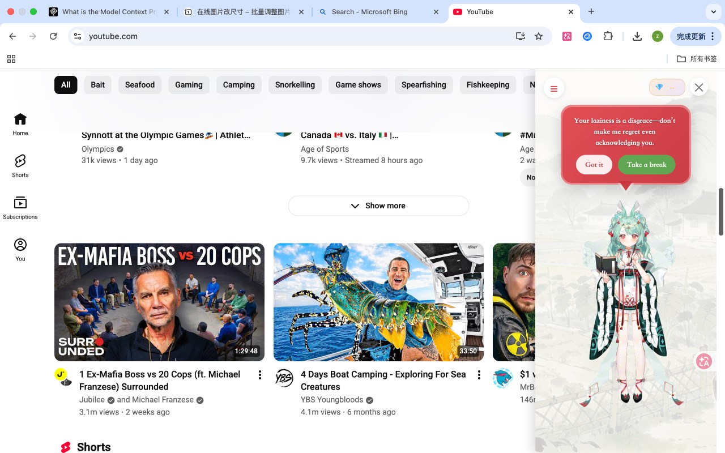The image size is (725, 453).
Task: Select the Spearfishing filter chip
Action: 424,85
